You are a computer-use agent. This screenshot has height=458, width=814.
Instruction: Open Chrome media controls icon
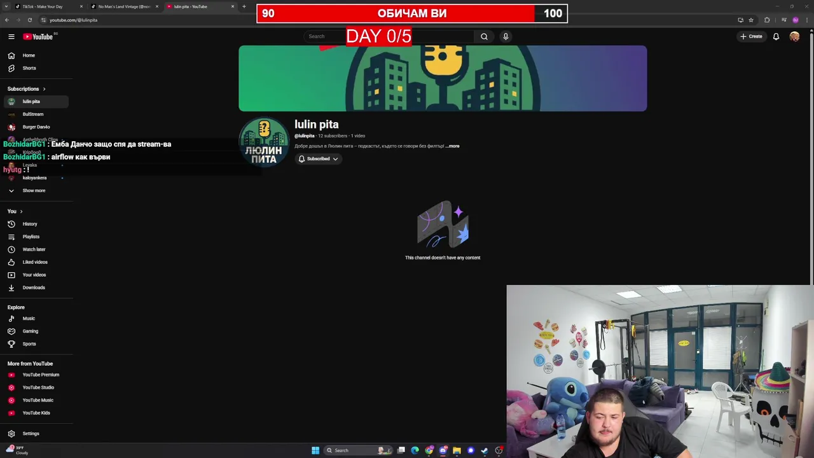[784, 20]
